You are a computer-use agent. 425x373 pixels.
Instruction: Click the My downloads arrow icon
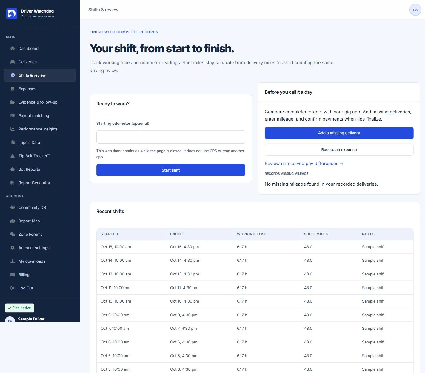[13, 261]
